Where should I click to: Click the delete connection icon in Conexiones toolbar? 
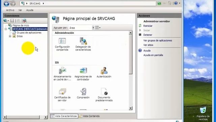click(x=25, y=21)
